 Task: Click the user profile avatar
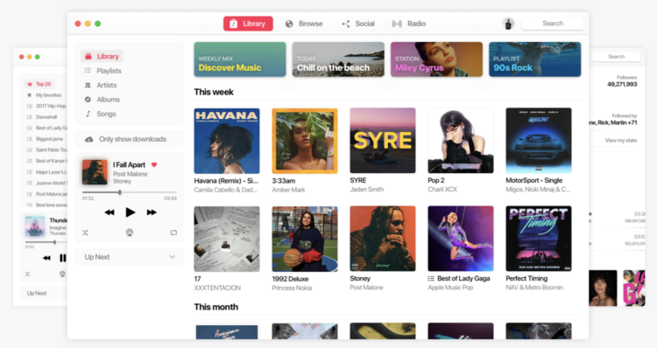point(508,24)
